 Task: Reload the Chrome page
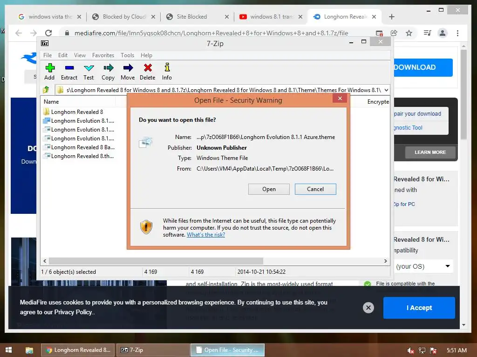[x=48, y=33]
